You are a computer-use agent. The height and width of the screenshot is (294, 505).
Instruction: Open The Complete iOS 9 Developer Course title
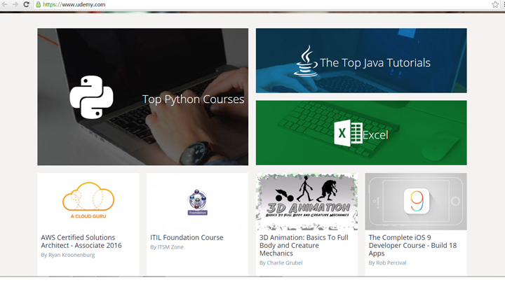(x=412, y=245)
